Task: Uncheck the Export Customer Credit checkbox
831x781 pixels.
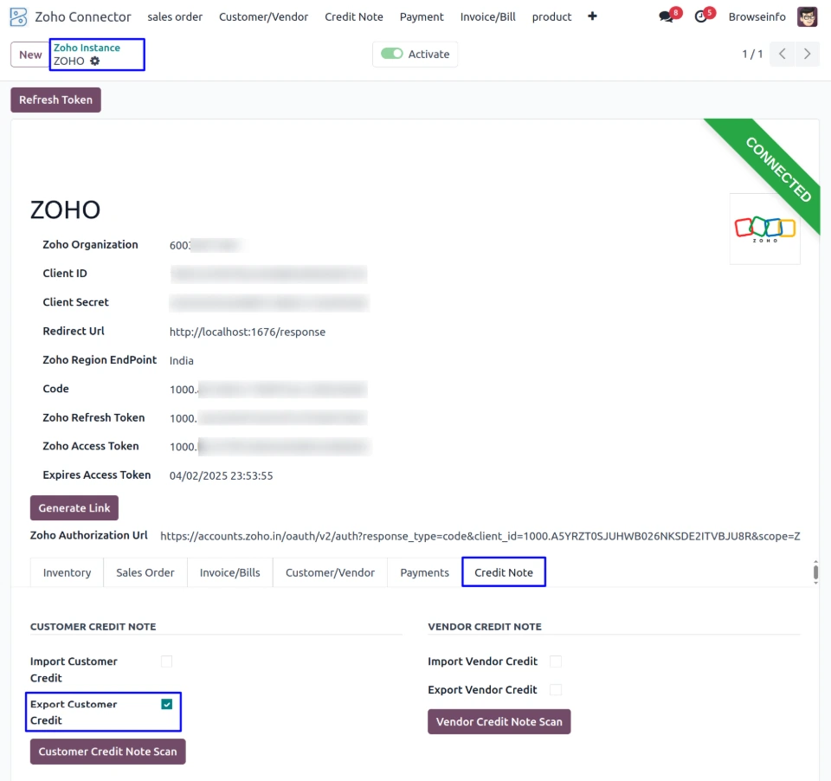Action: 166,705
